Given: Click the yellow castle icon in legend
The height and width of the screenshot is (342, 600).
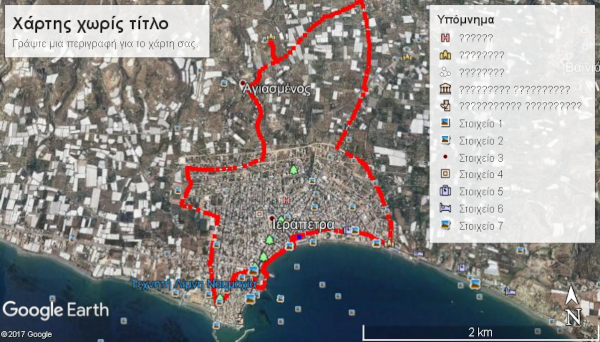Looking at the screenshot, I should pyautogui.click(x=445, y=55).
